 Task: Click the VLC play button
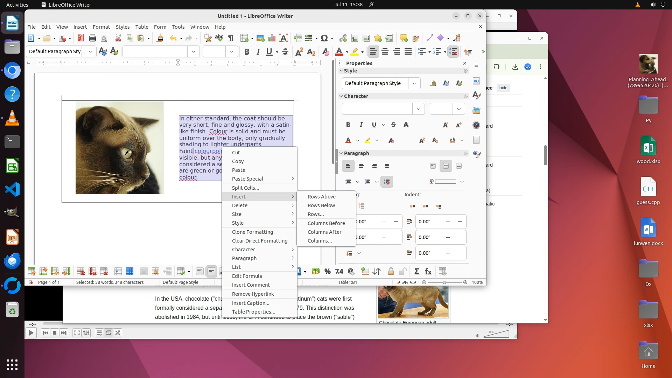coord(31,333)
